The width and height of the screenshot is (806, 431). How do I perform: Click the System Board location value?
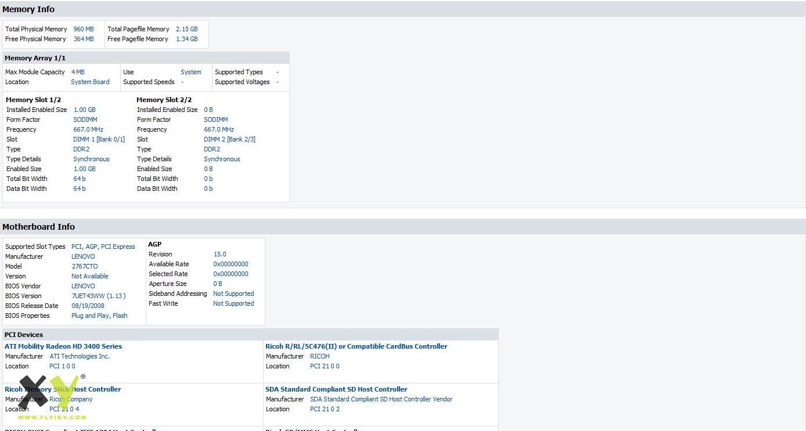[x=90, y=82]
